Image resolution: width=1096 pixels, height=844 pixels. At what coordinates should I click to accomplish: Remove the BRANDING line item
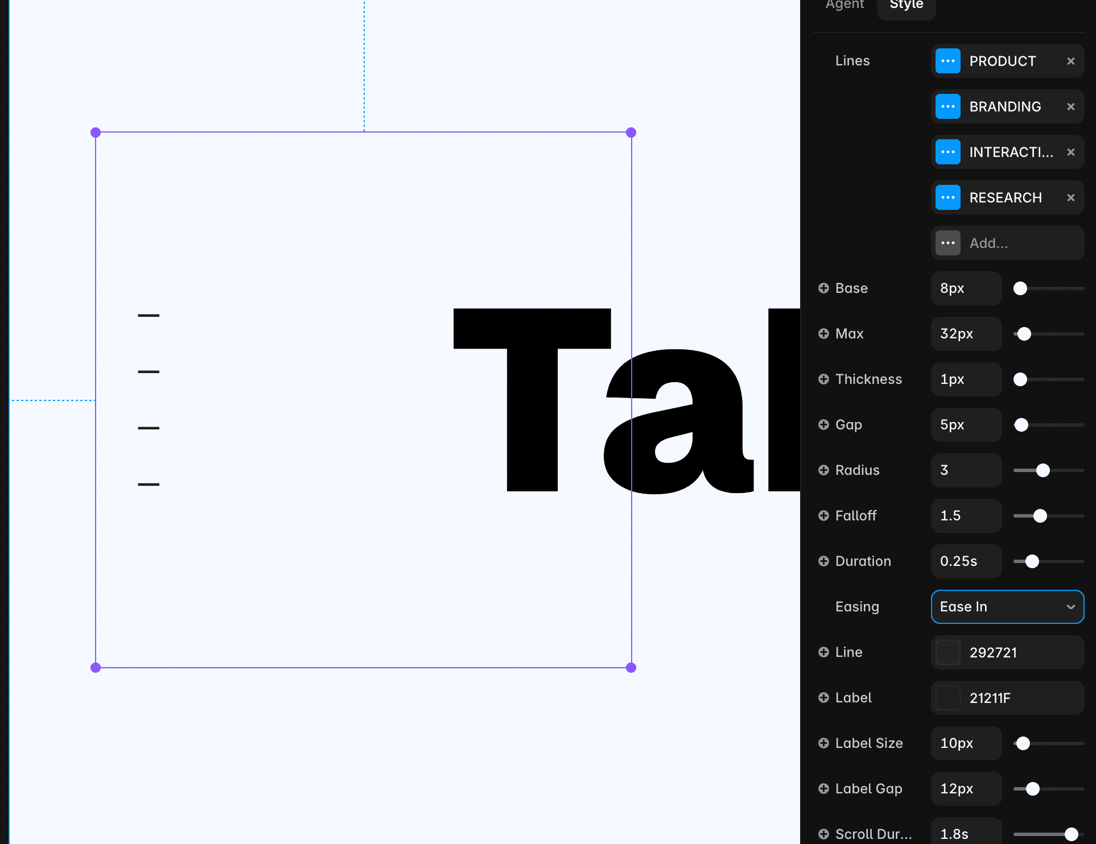coord(1070,106)
